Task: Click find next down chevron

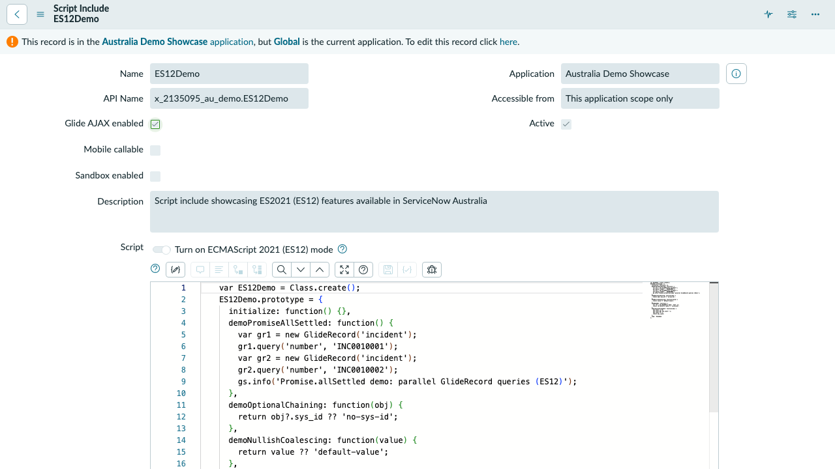Action: (301, 270)
